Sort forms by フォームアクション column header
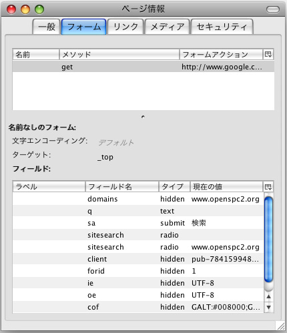 (221, 54)
